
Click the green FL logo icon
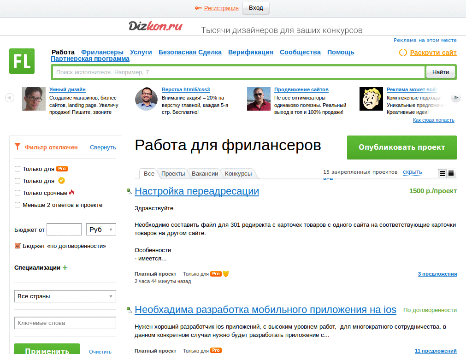coord(21,60)
